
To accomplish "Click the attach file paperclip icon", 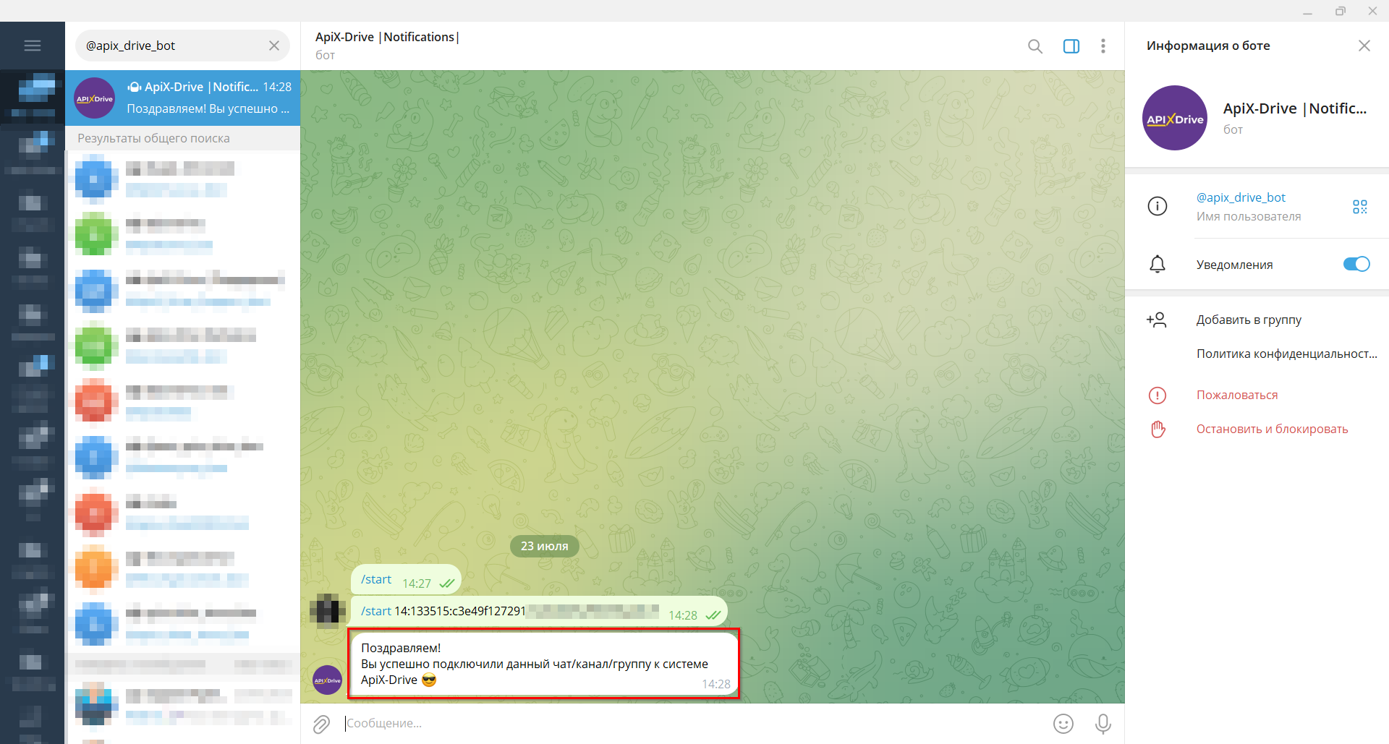I will pyautogui.click(x=322, y=724).
